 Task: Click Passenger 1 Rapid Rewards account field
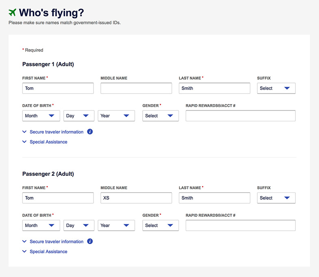coord(241,116)
